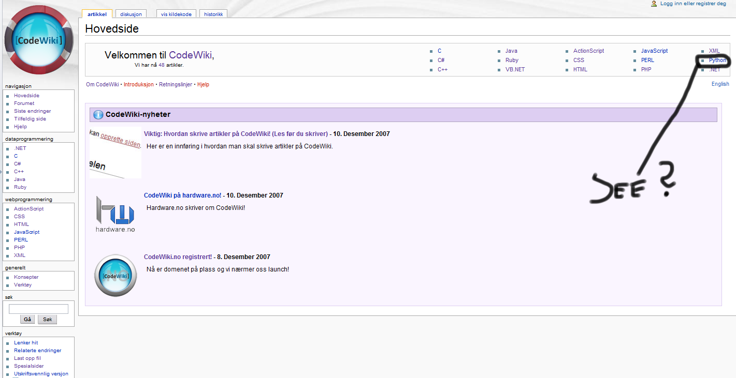Open HTML in the webprogrammering sidebar
Image resolution: width=736 pixels, height=378 pixels.
tap(21, 224)
